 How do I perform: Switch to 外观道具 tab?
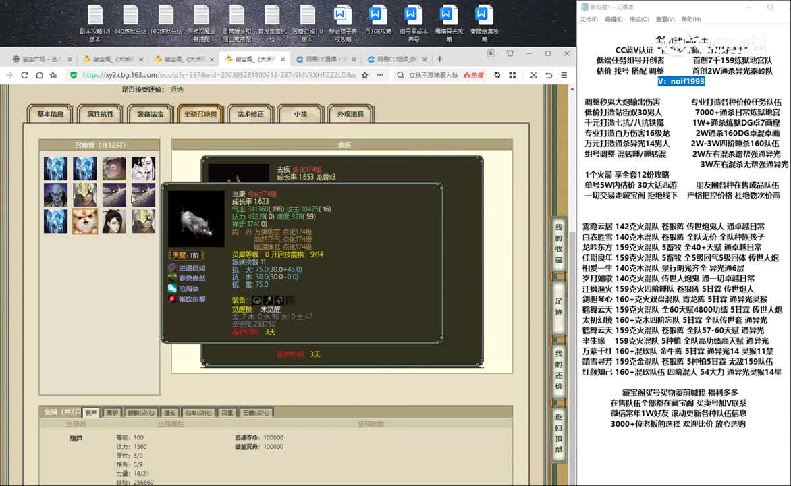click(x=350, y=114)
